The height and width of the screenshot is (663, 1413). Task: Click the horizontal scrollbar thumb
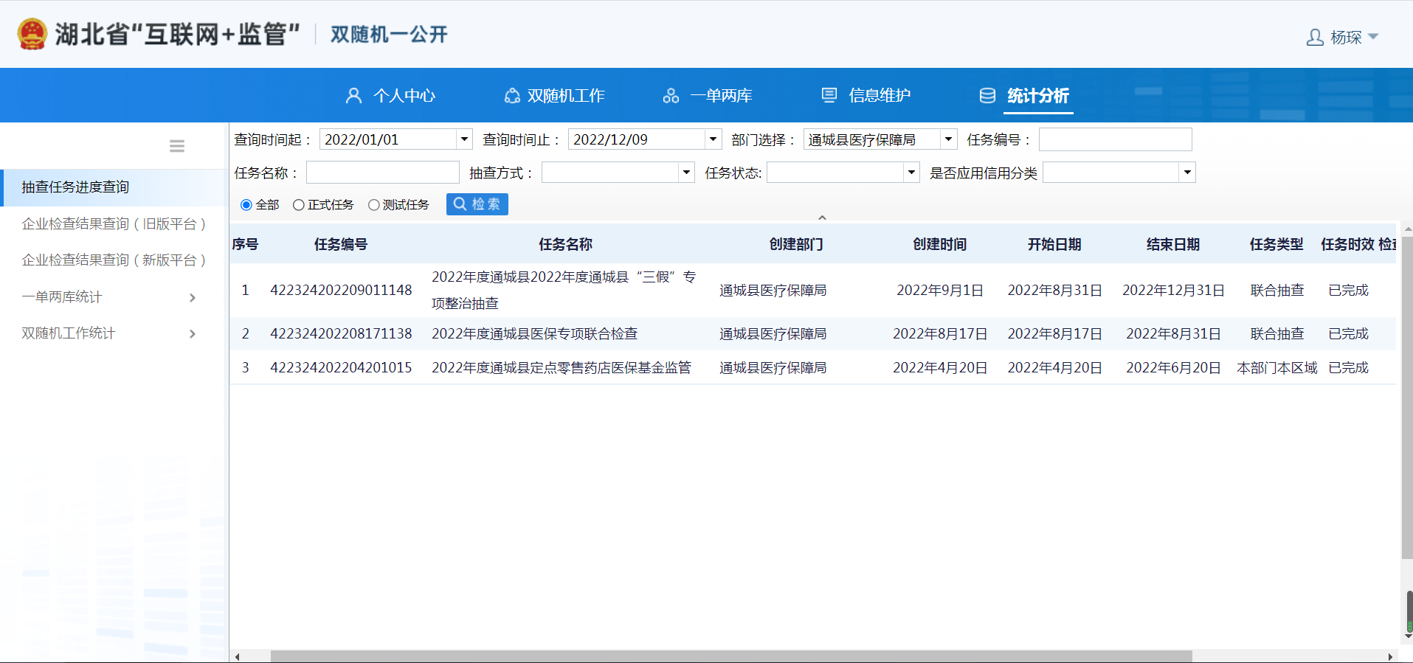pyautogui.click(x=731, y=656)
